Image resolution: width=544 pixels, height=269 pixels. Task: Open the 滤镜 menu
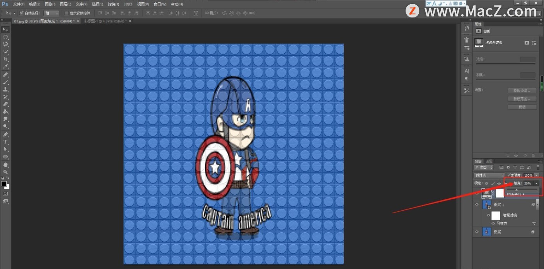(x=113, y=4)
